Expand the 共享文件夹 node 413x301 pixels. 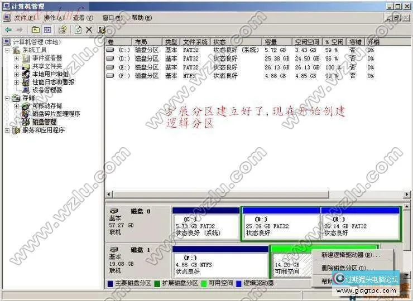tap(17, 66)
